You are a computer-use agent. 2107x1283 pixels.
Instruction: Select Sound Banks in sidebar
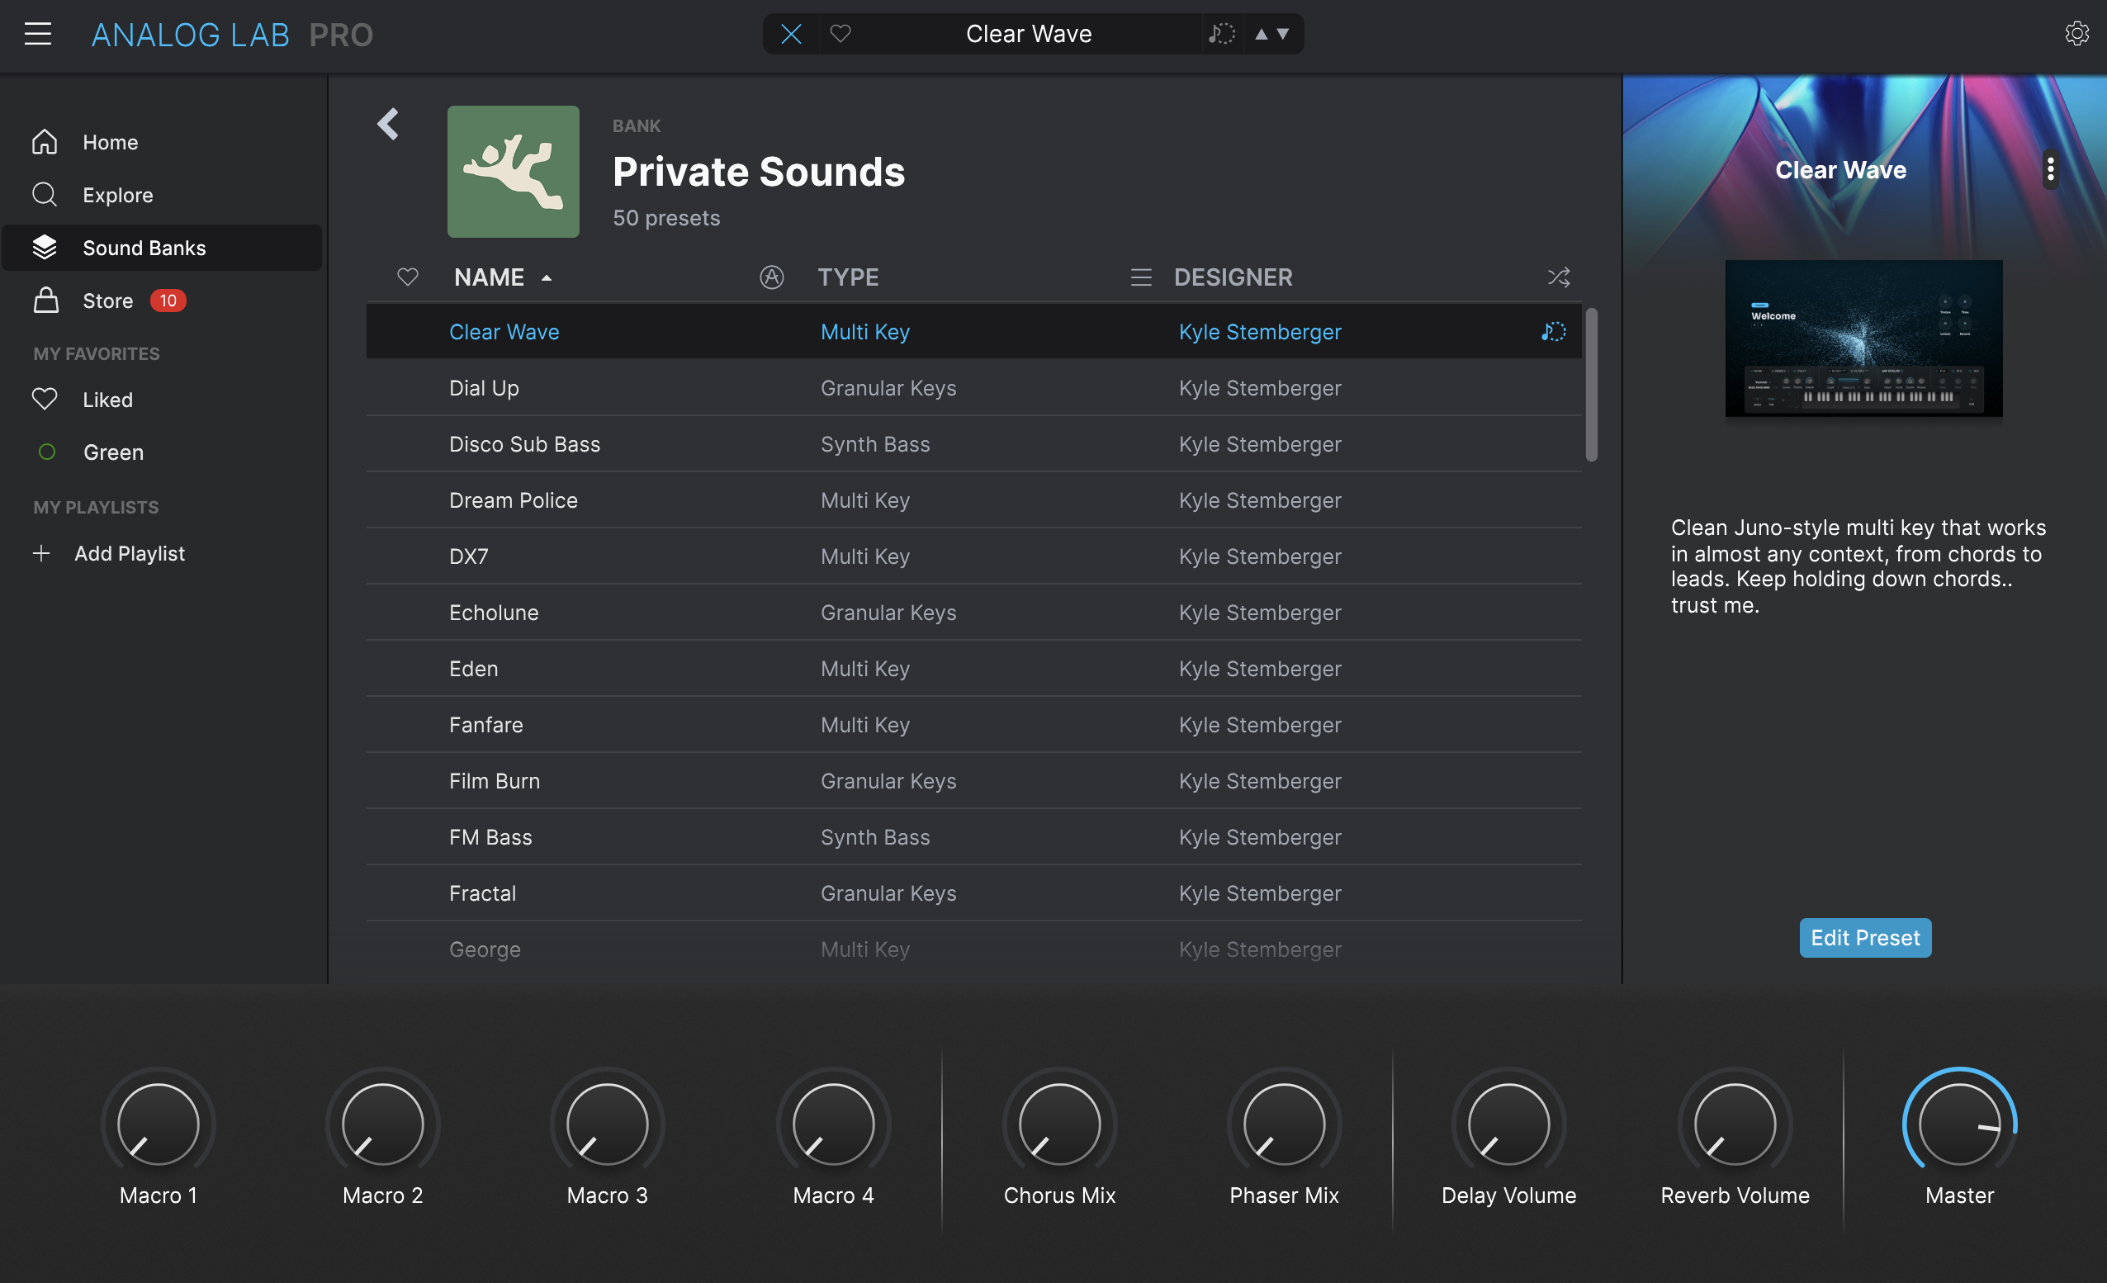(162, 248)
